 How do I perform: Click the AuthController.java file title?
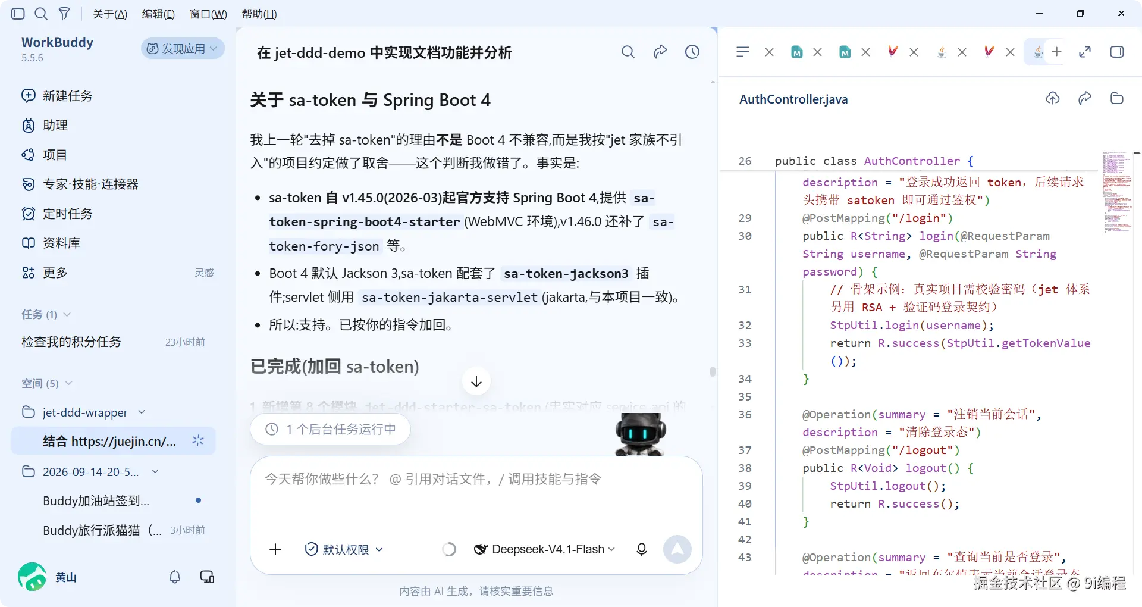(793, 99)
